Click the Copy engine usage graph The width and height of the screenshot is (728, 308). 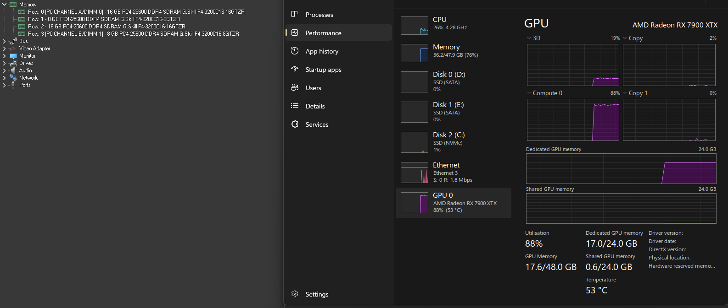669,65
